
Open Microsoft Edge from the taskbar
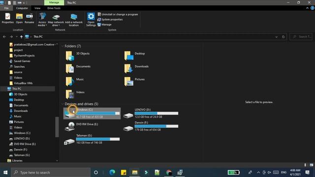click(112, 173)
